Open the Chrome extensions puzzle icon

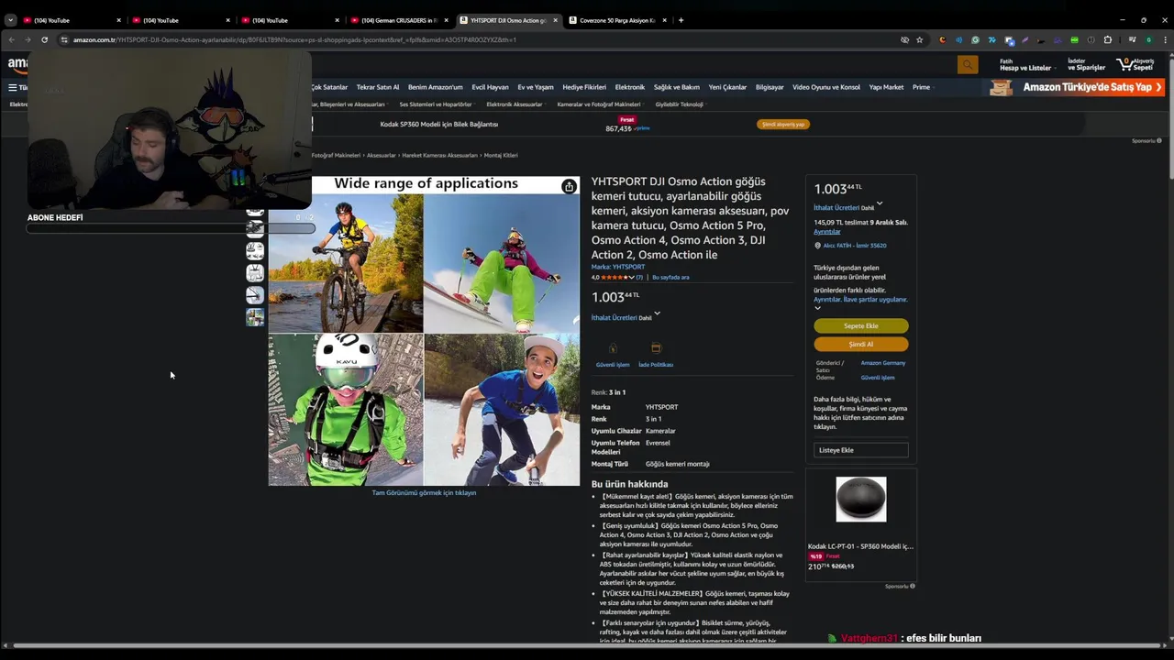1108,40
